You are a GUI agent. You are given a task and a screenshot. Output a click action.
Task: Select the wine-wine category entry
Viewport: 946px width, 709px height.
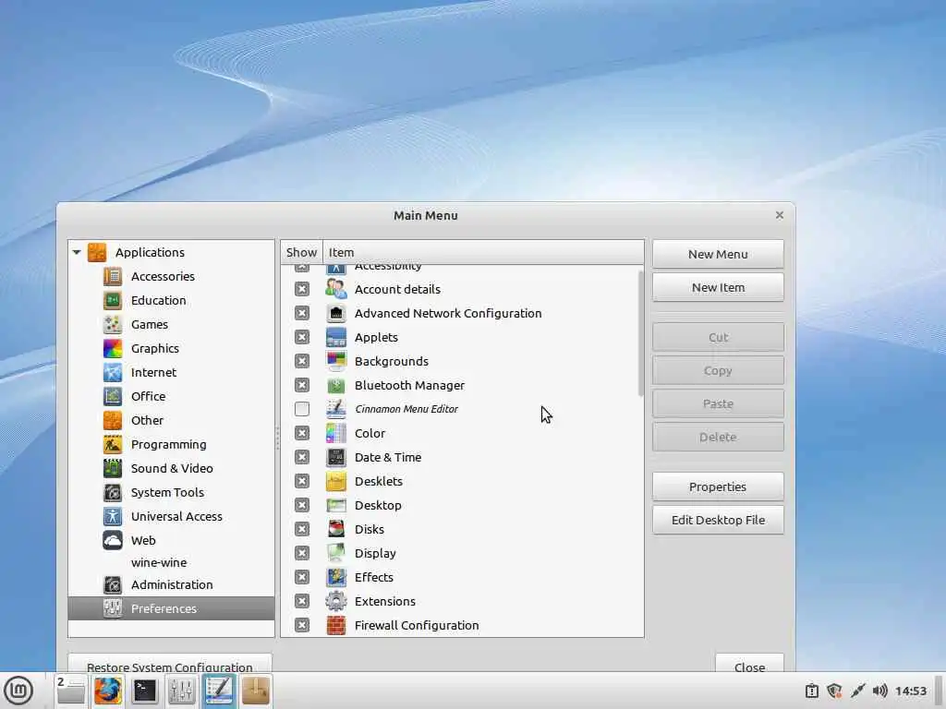pyautogui.click(x=159, y=562)
